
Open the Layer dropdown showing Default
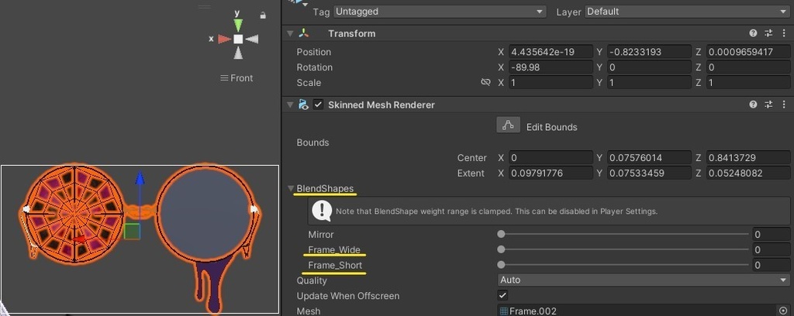coord(686,12)
